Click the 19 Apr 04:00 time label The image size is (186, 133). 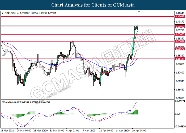click(139, 131)
